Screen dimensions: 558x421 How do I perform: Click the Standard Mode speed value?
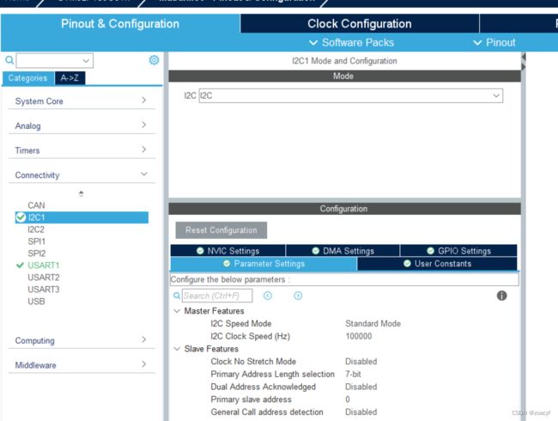tap(373, 323)
